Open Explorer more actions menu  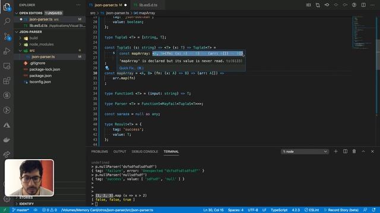[x=78, y=5]
